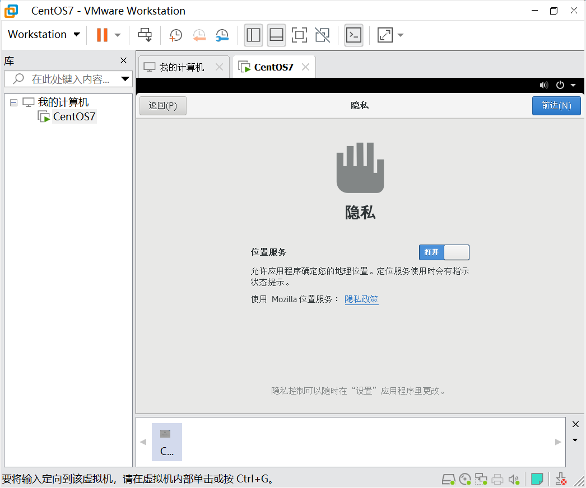This screenshot has width=586, height=488.
Task: Click the guest volume speaker icon
Action: pos(544,85)
